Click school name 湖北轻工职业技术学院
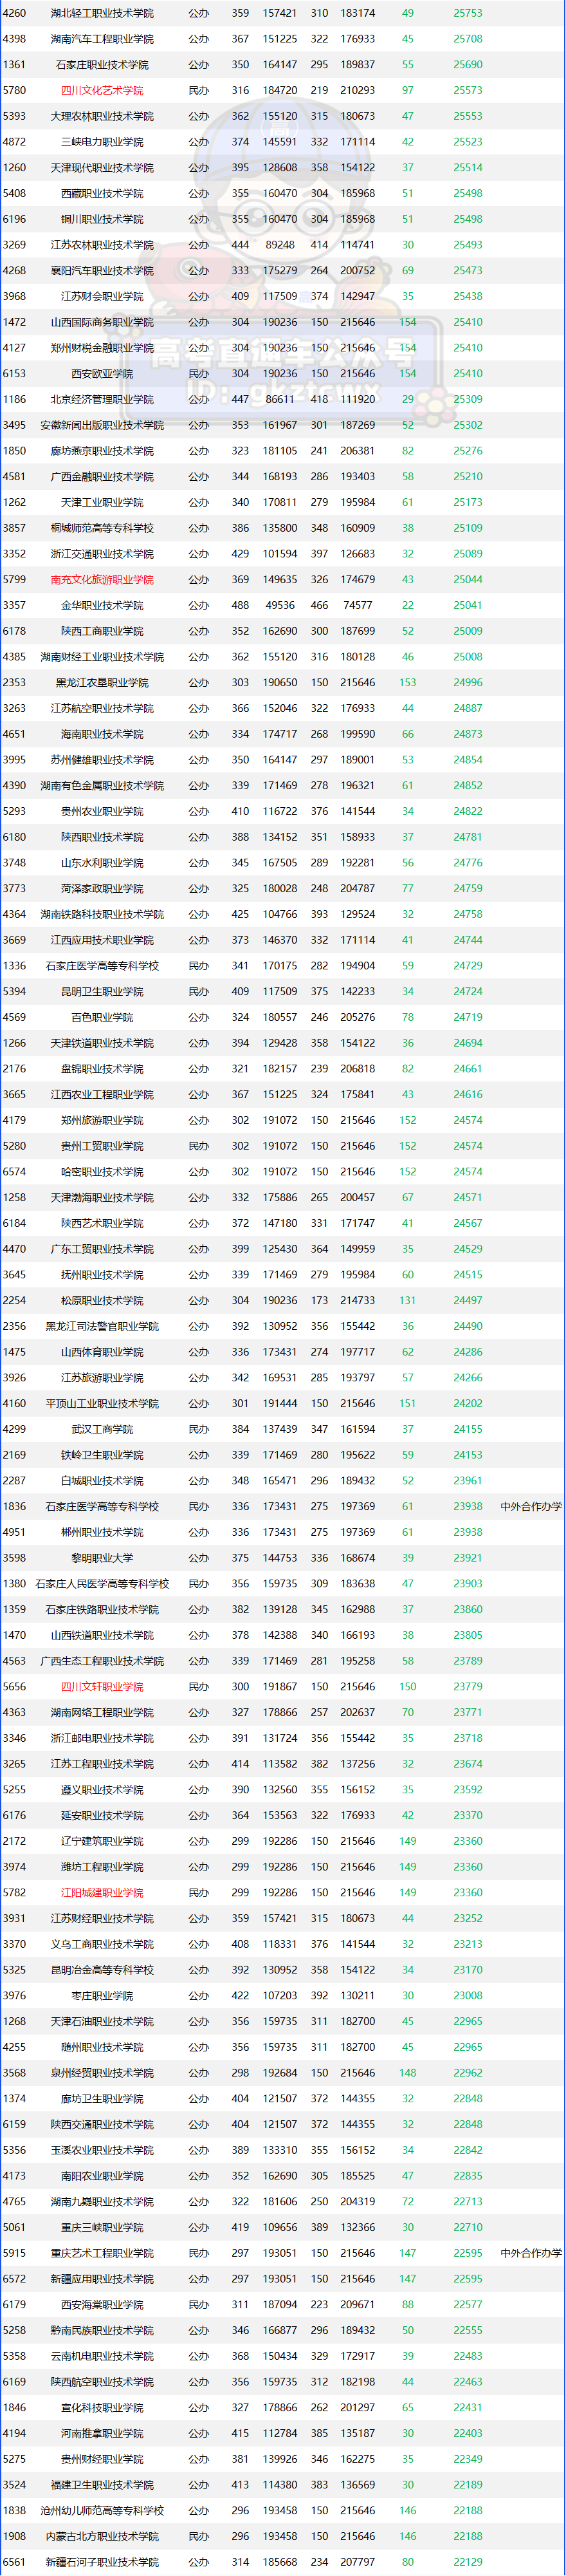The image size is (566, 2576). point(102,13)
